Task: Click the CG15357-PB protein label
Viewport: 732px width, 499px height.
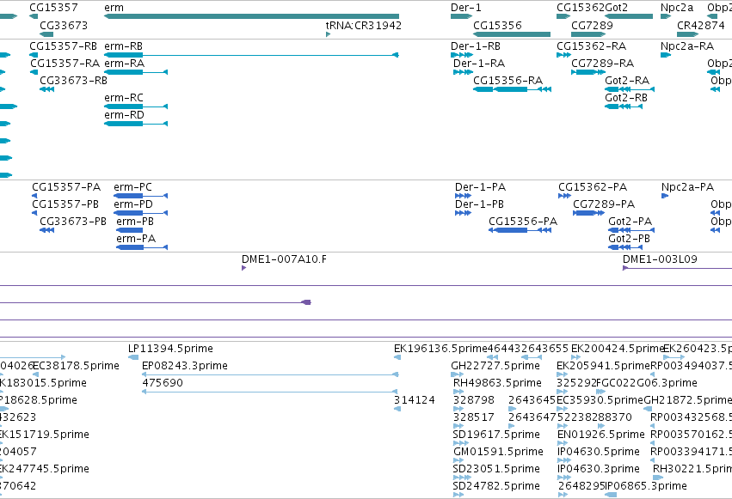Action: tap(65, 204)
